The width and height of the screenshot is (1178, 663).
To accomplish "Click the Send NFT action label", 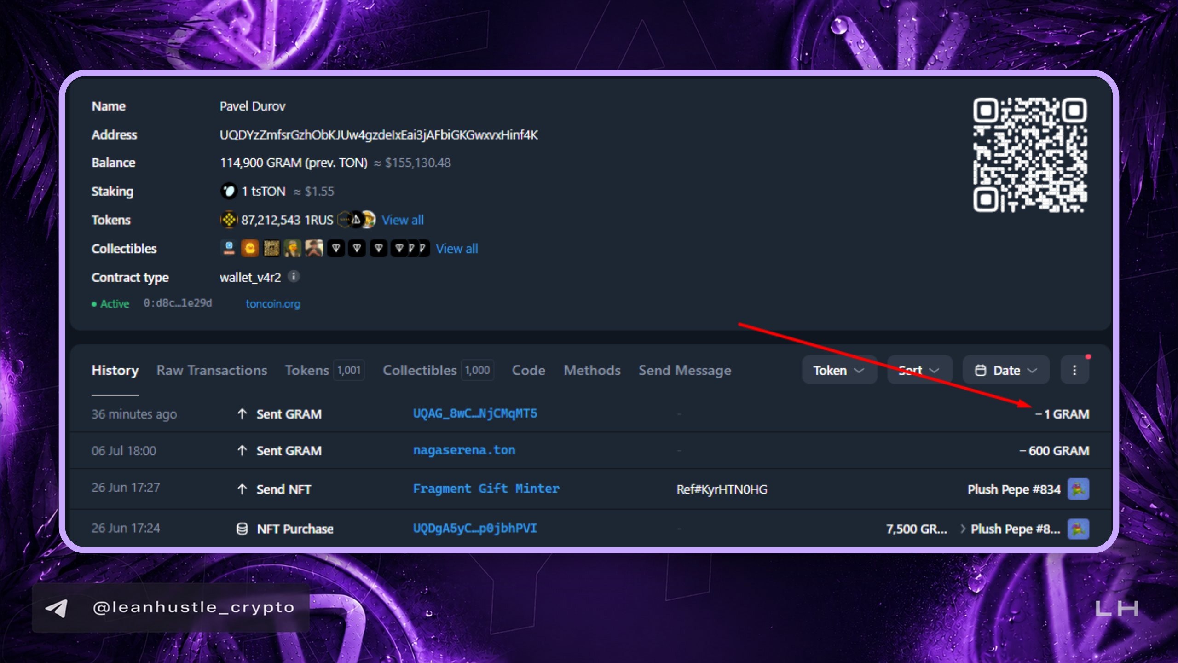I will 284,489.
